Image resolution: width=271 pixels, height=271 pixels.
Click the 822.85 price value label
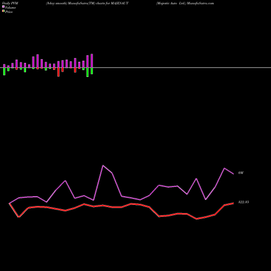click(x=243, y=202)
